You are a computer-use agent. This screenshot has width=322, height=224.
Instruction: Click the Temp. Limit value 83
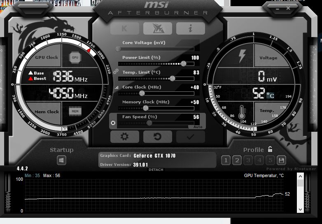[x=196, y=72]
